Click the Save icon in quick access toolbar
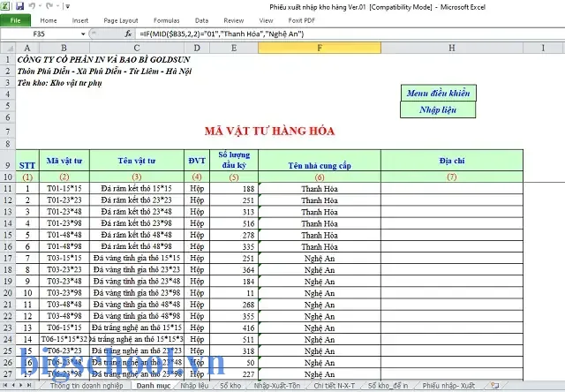The width and height of the screenshot is (565, 392). [19, 6]
